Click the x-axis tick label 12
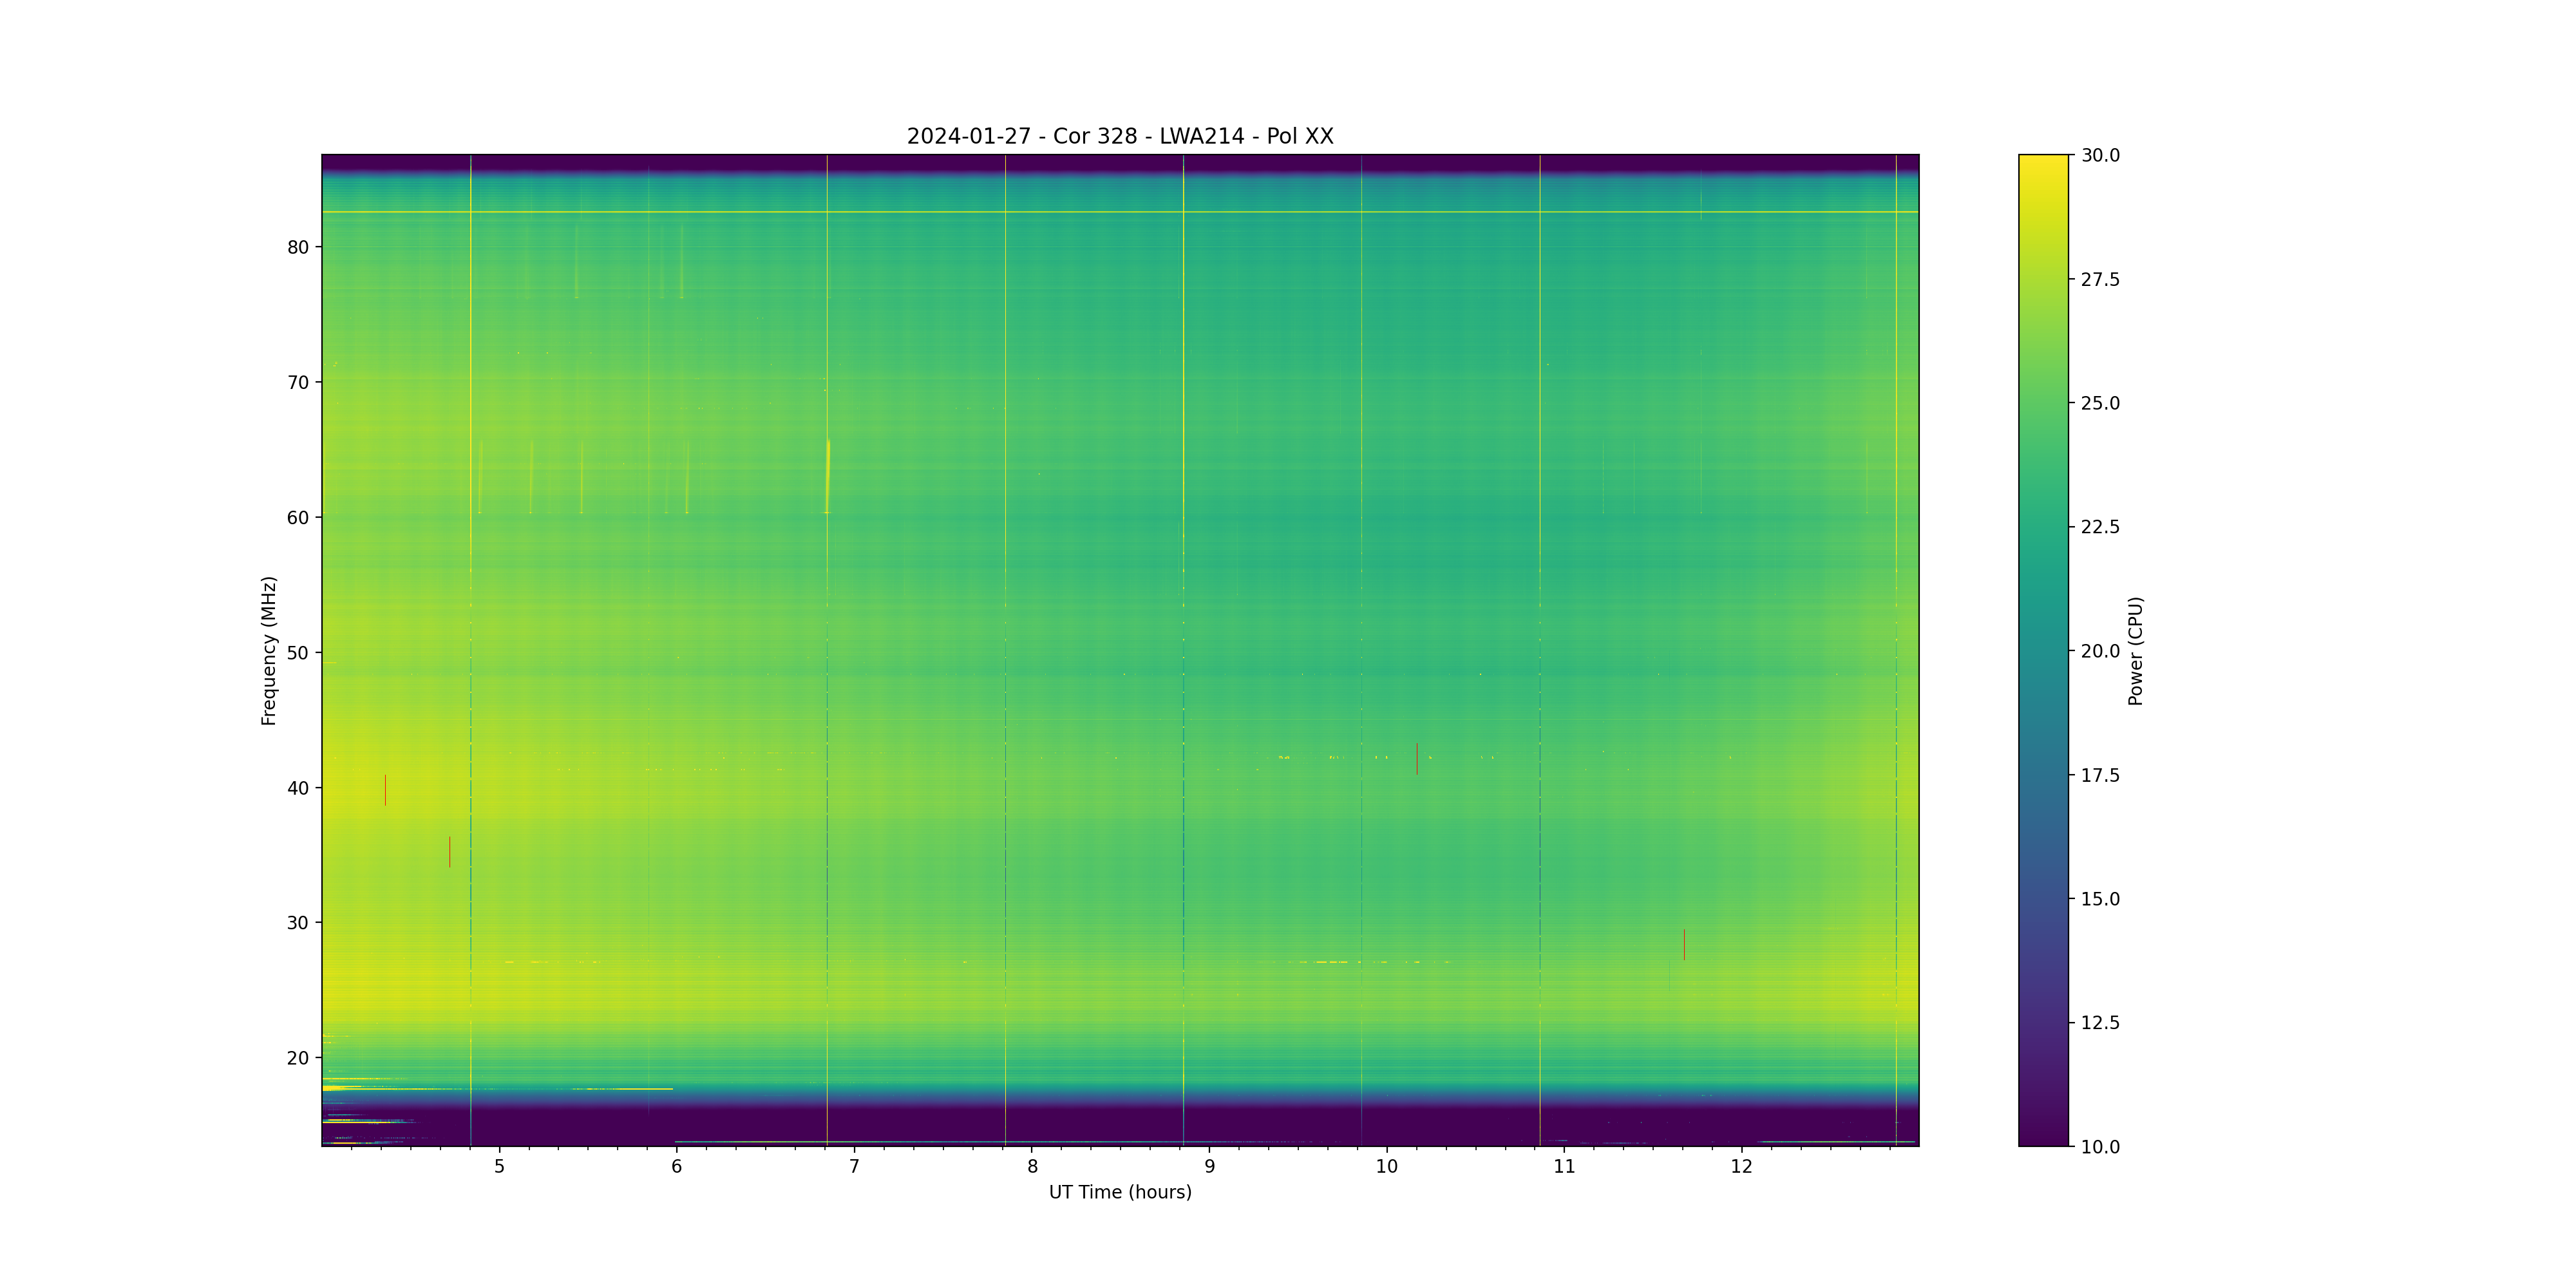 [1741, 1166]
